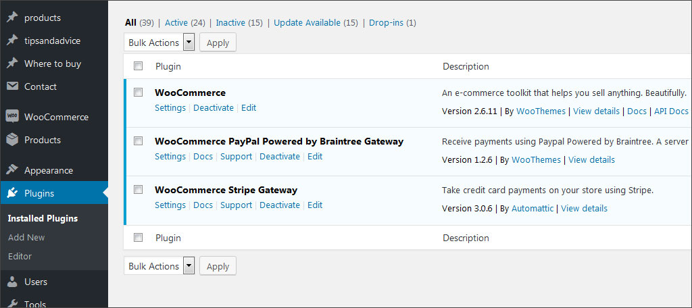Click the Users person icon
Viewport: 692px width, 308px height.
tap(11, 282)
